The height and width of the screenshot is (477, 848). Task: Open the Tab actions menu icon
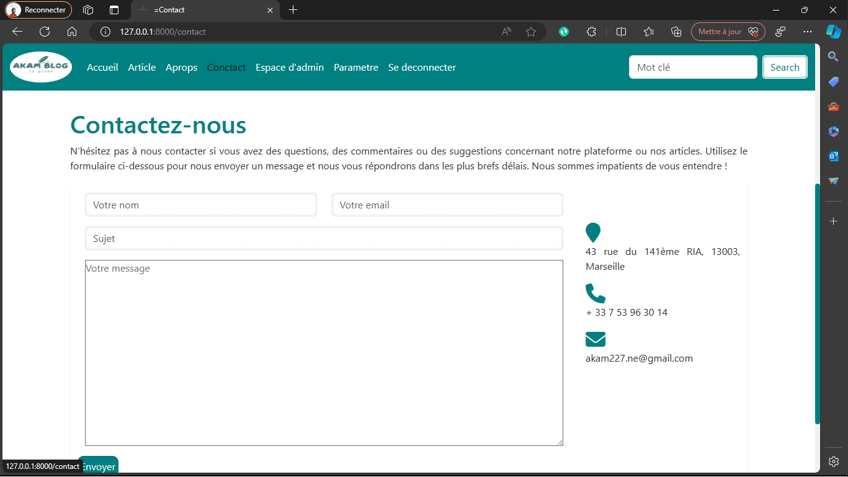tap(114, 10)
